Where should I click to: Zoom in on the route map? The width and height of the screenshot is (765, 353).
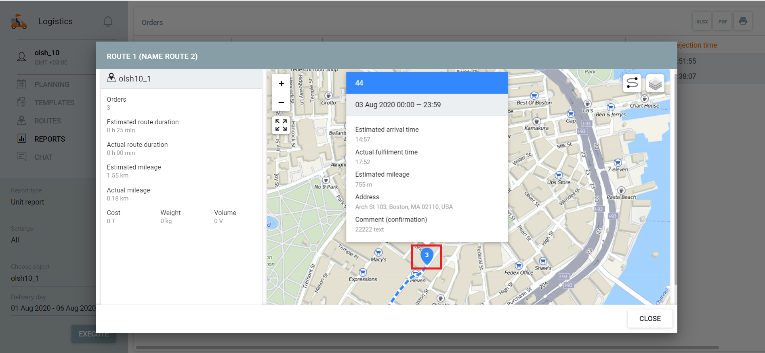coord(281,84)
